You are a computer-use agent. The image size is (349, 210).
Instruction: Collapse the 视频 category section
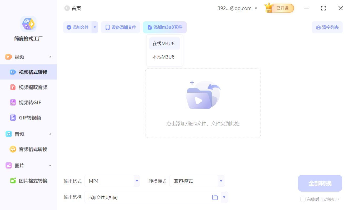click(50, 57)
